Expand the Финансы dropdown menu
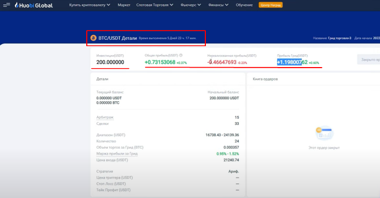 click(218, 5)
